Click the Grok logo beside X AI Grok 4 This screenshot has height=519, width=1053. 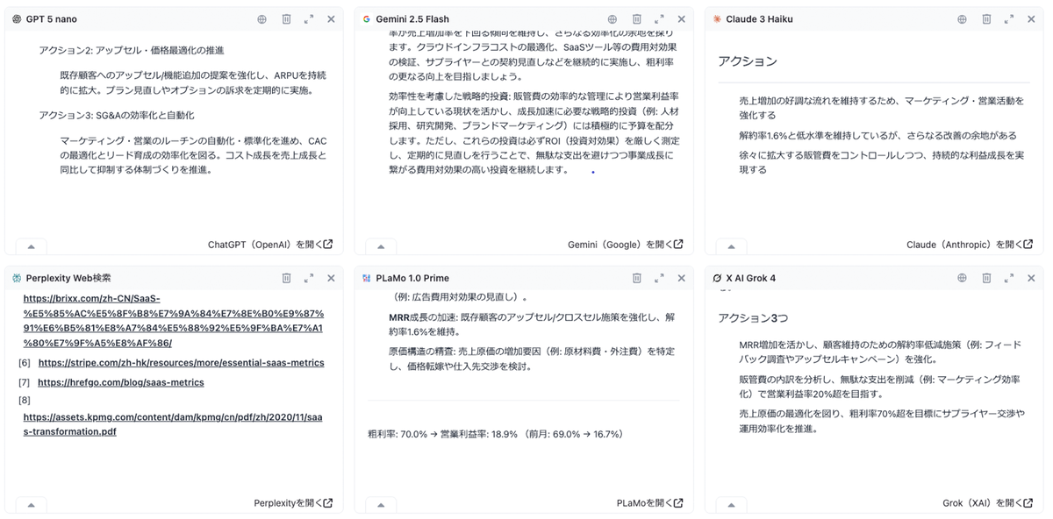[717, 278]
